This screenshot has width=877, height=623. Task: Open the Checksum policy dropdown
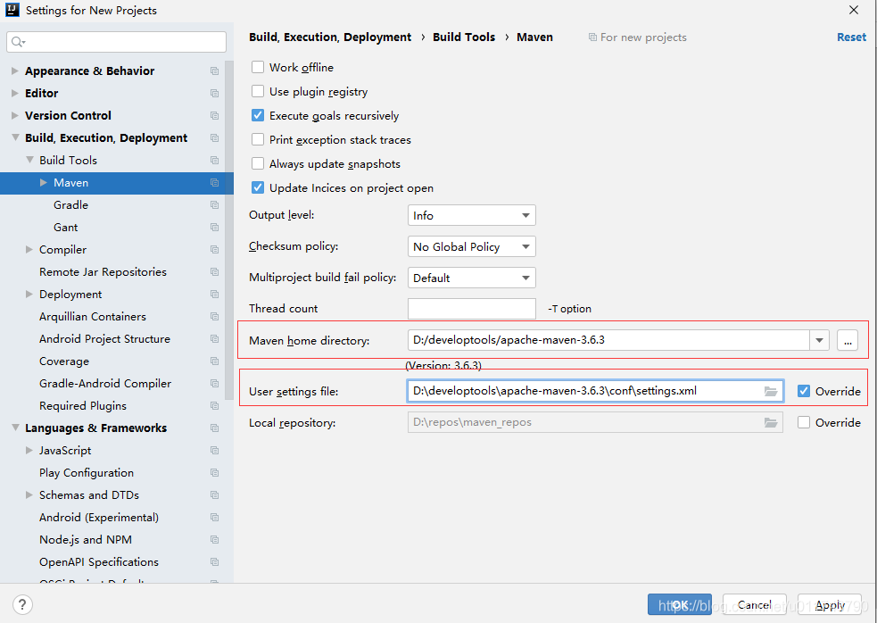click(471, 247)
